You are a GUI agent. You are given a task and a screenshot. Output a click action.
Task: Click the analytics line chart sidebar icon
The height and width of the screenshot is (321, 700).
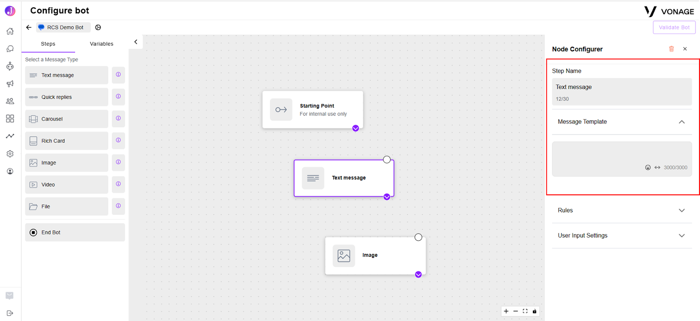tap(10, 136)
